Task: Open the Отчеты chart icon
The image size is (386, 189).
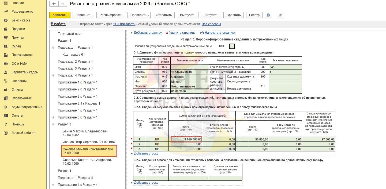Action: [x=6, y=90]
